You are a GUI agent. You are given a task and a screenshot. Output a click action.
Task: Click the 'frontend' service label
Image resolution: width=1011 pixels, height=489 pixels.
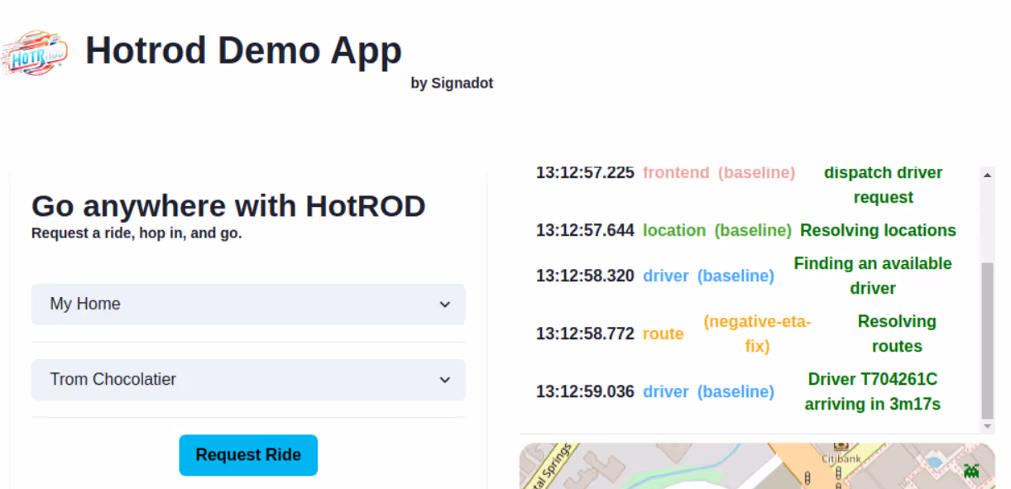[x=676, y=172]
